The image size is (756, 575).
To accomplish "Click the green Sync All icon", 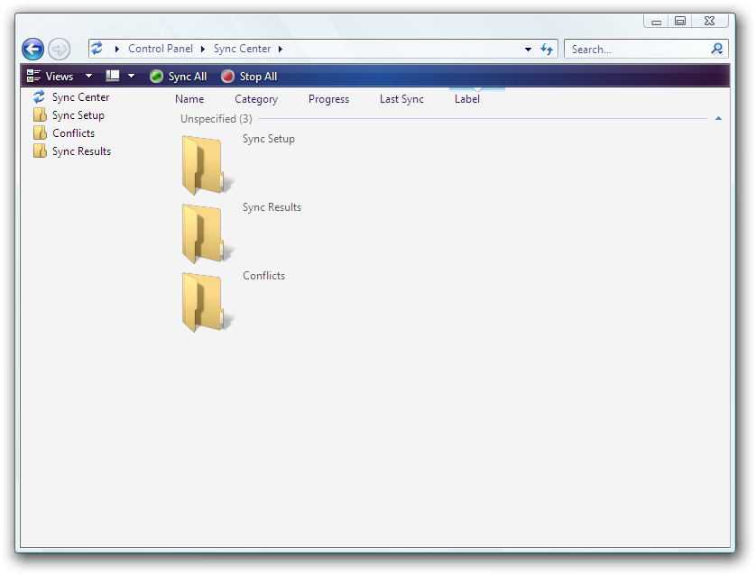I will (x=157, y=77).
